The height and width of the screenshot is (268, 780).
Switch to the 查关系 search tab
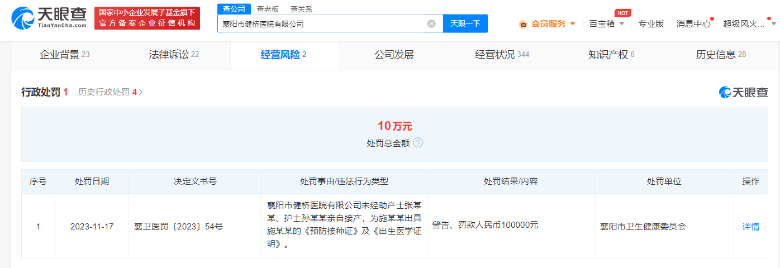click(301, 9)
